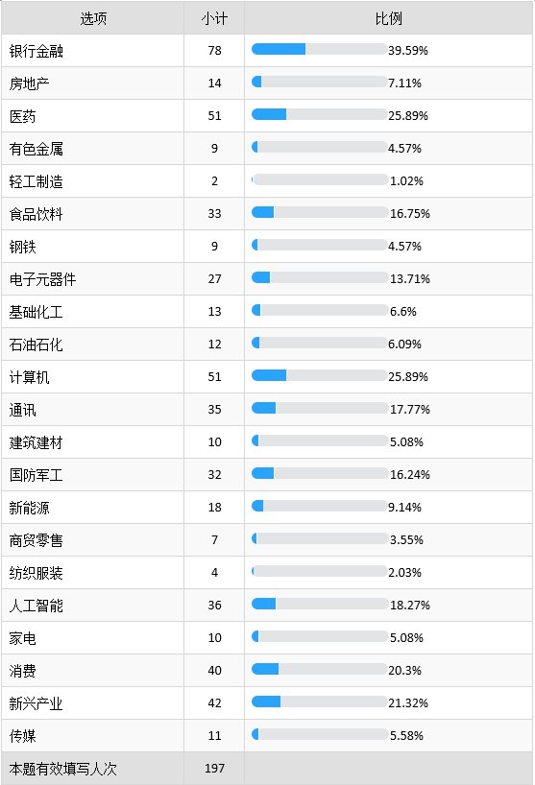Click the 小计 column header

(x=214, y=18)
